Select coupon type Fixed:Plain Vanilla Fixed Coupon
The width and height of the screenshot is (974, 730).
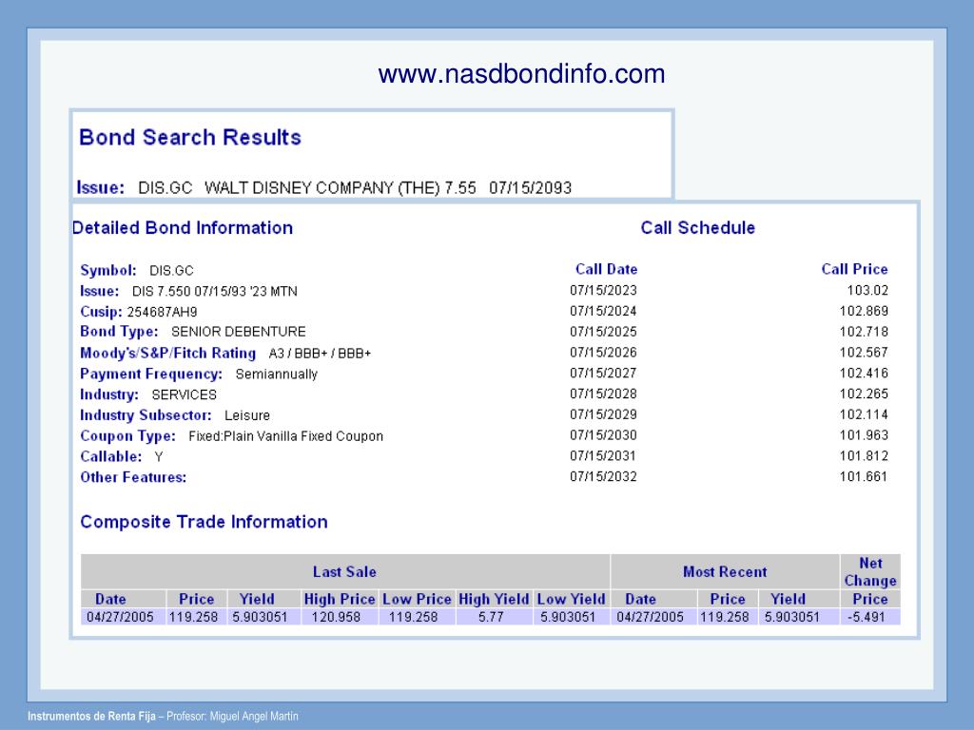pos(285,435)
